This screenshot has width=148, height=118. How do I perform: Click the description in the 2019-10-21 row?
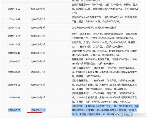pyautogui.click(x=104, y=36)
